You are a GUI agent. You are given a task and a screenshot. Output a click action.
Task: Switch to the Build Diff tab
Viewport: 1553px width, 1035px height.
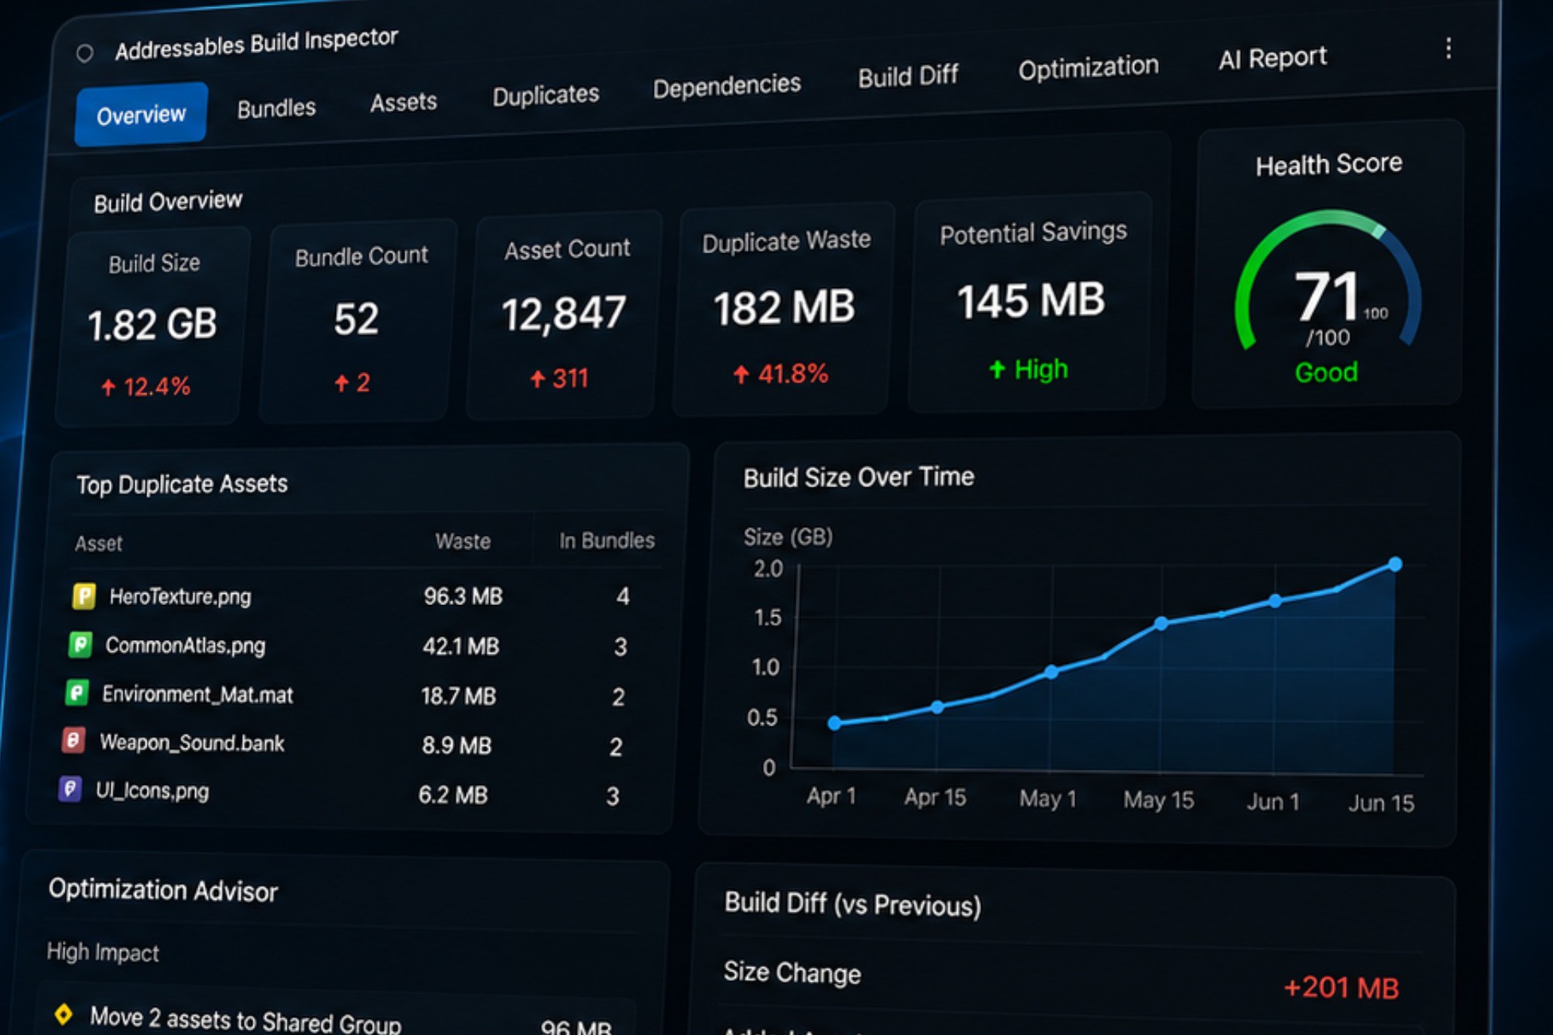click(908, 76)
